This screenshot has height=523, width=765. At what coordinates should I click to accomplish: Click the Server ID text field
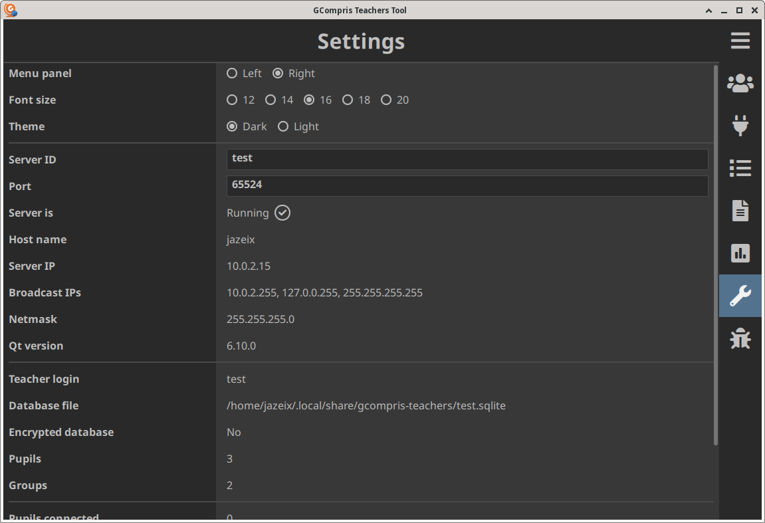click(467, 159)
